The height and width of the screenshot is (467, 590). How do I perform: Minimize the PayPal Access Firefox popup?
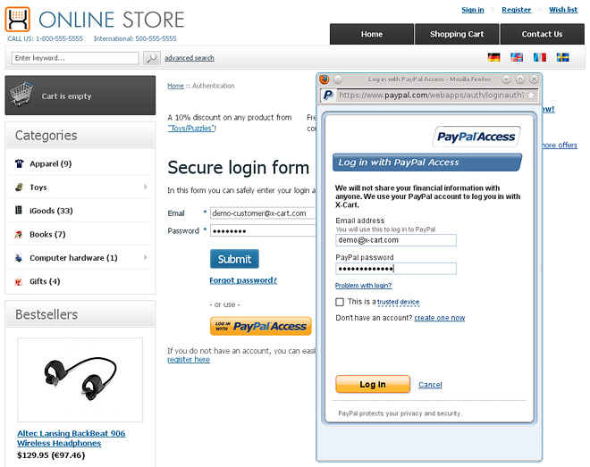point(506,79)
